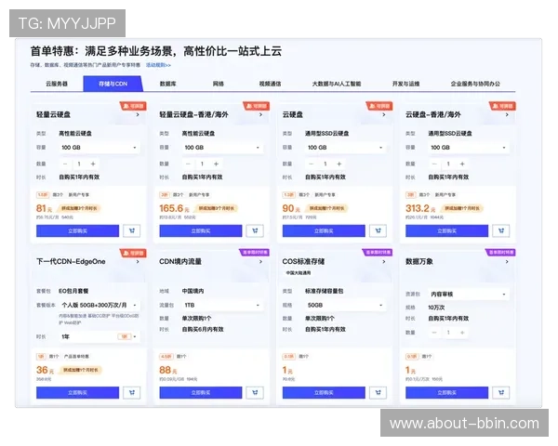
Task: Open capacity dropdown in 云硬盘-香港/海外
Action: [x=469, y=148]
